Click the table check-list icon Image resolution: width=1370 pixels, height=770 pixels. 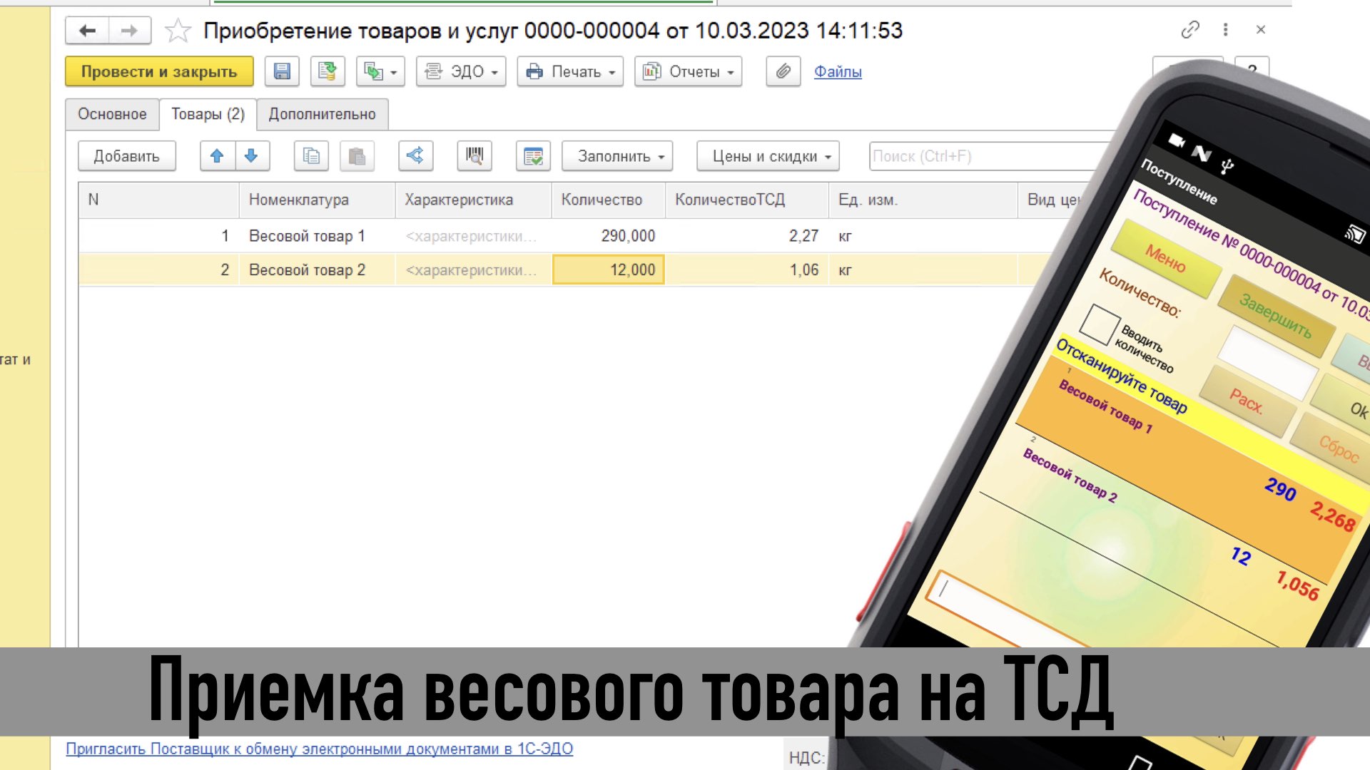(533, 156)
